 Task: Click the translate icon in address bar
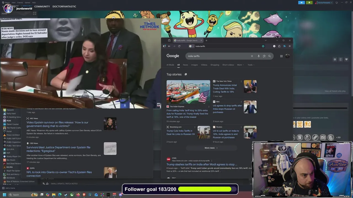tap(263, 46)
